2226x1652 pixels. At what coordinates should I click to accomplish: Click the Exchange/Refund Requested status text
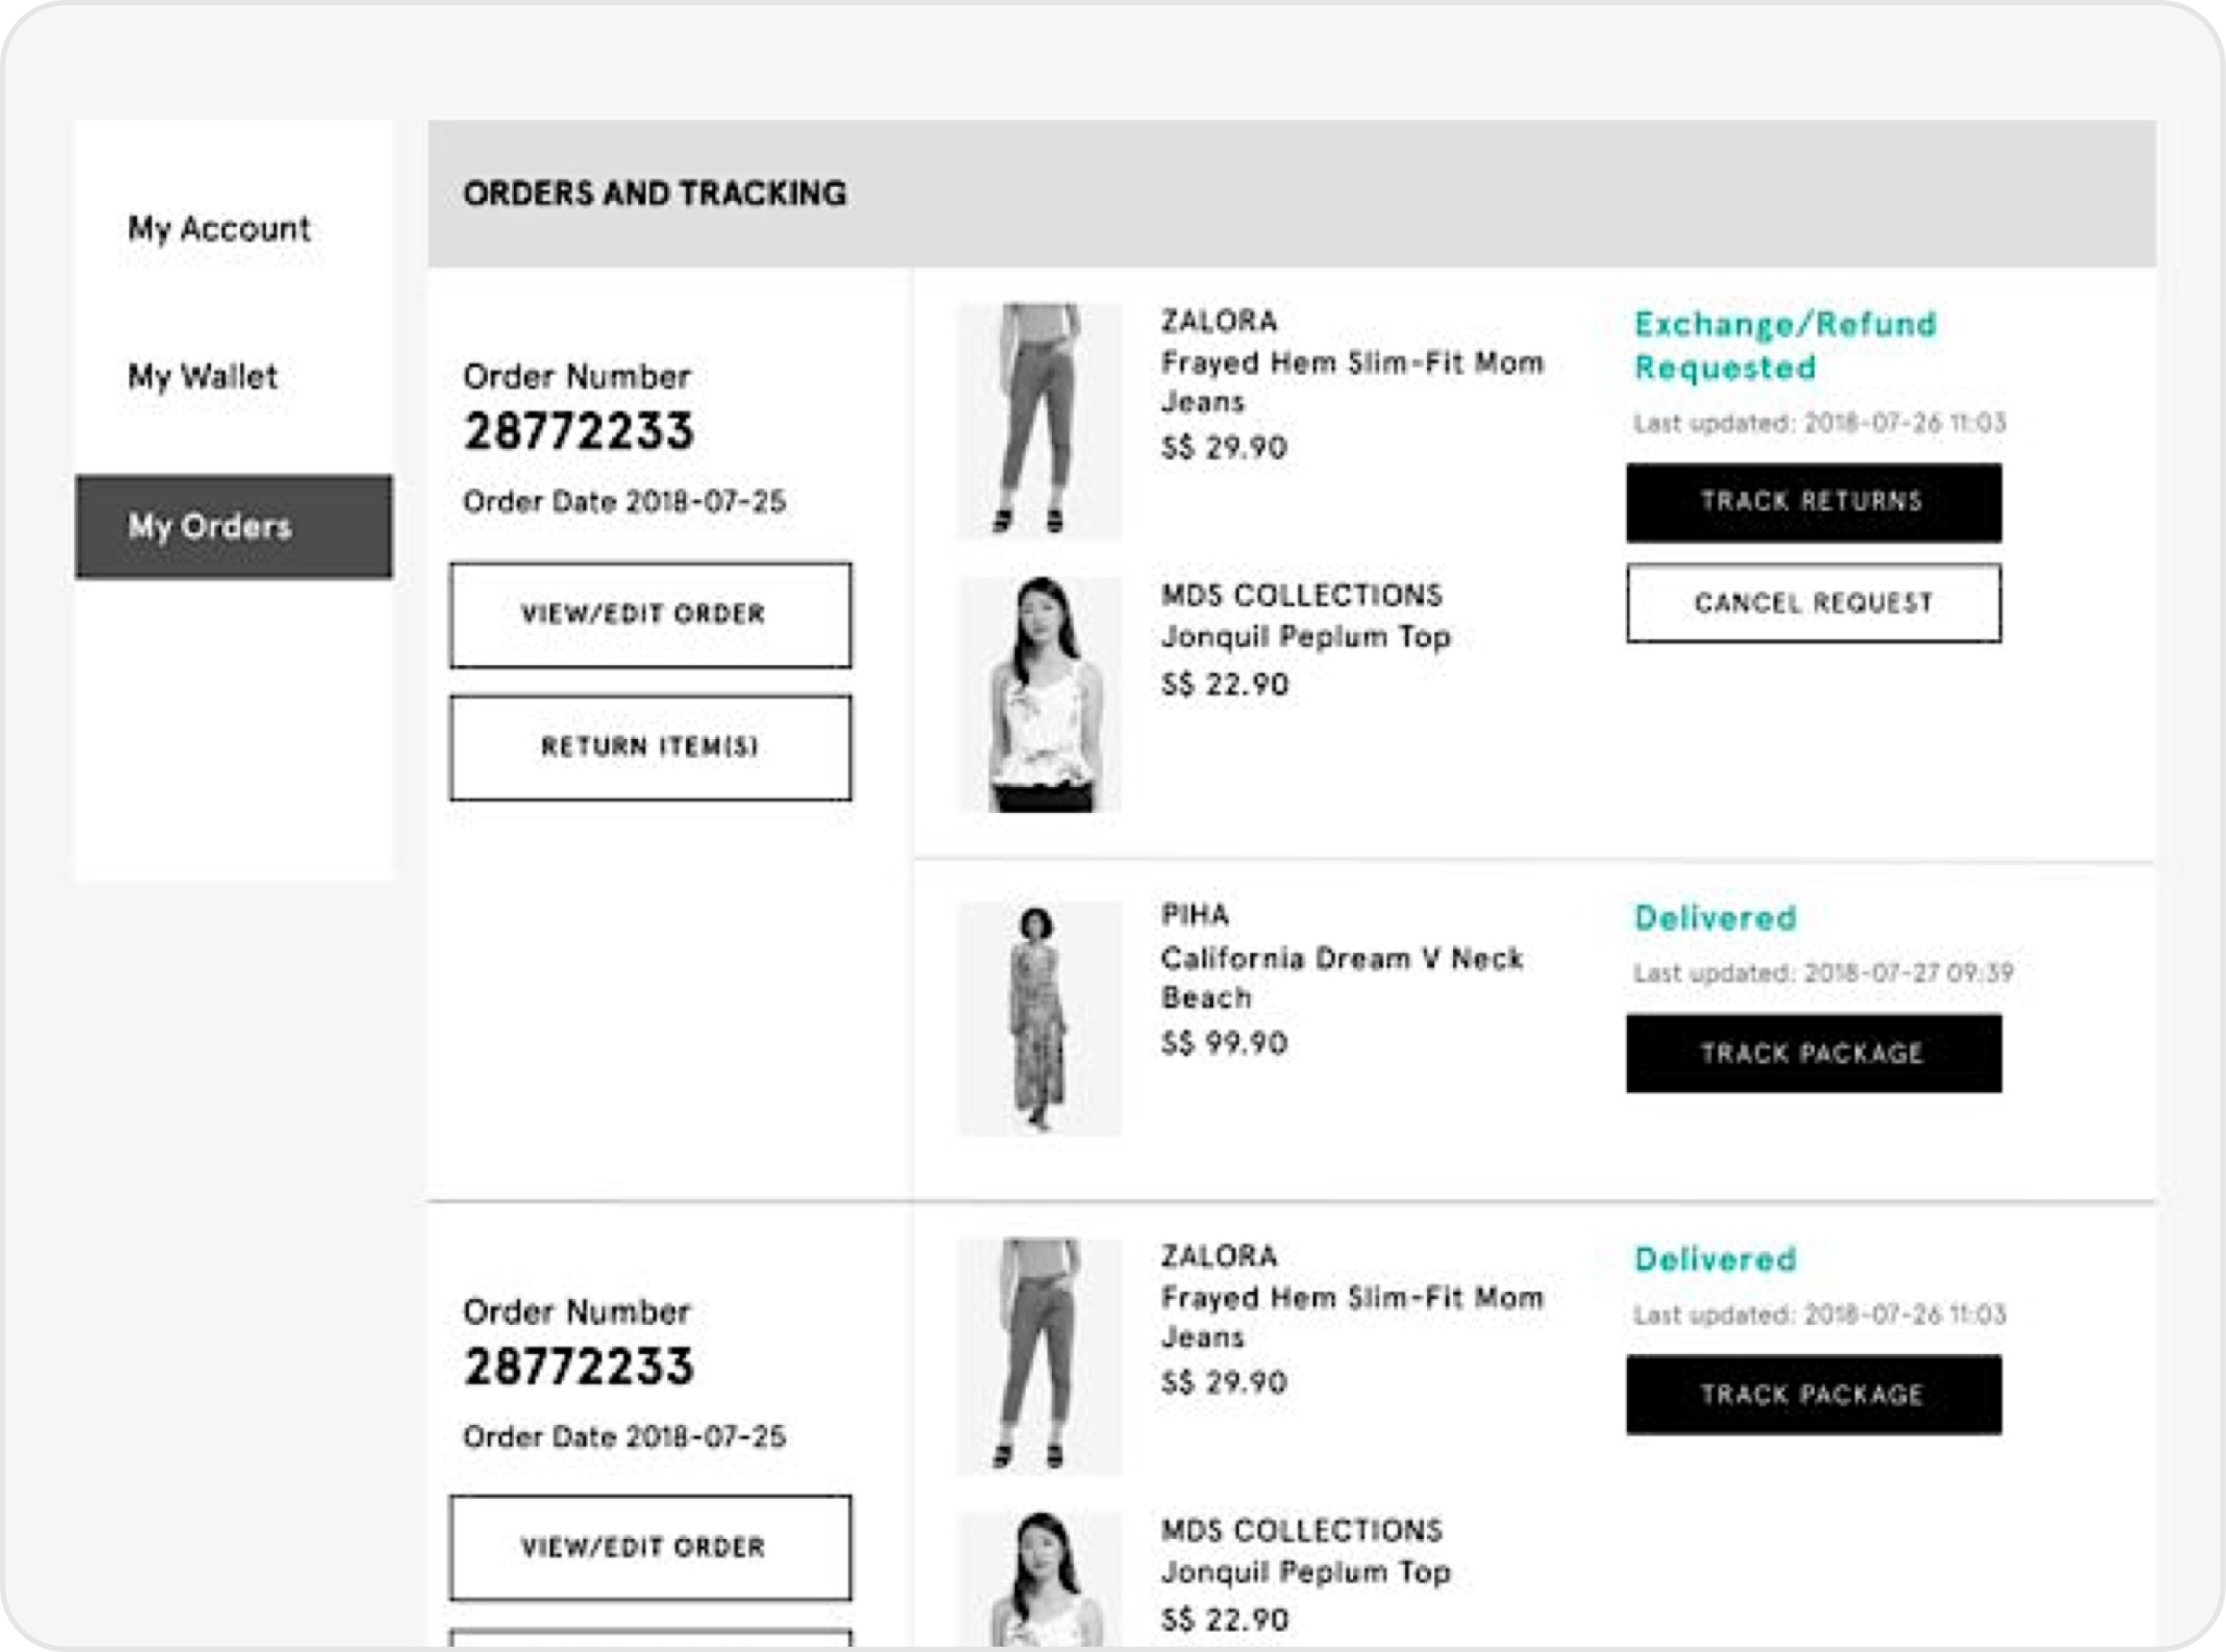click(1784, 346)
